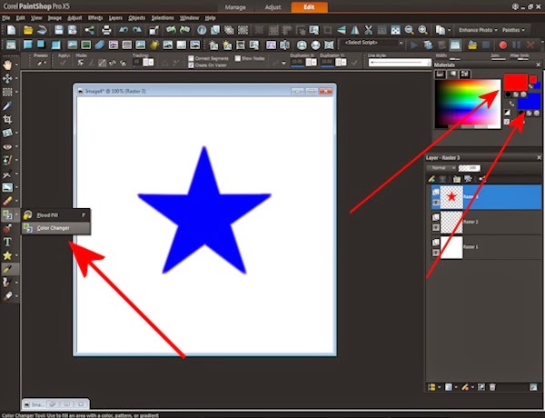Click the Image Information icon
The width and height of the screenshot is (545, 418).
[202, 30]
